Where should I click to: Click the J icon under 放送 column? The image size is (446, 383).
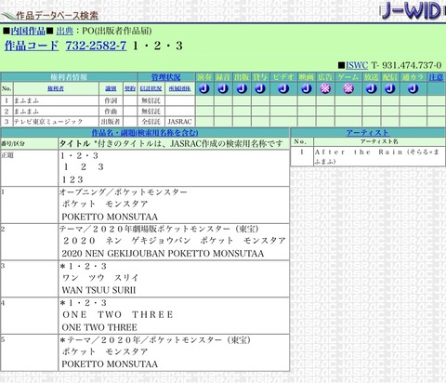coord(371,88)
